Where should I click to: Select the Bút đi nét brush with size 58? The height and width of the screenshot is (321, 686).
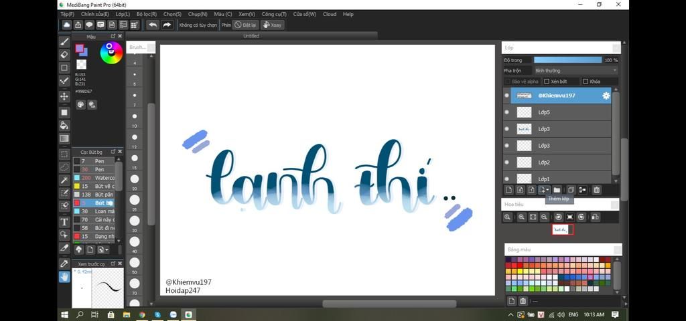click(x=94, y=228)
